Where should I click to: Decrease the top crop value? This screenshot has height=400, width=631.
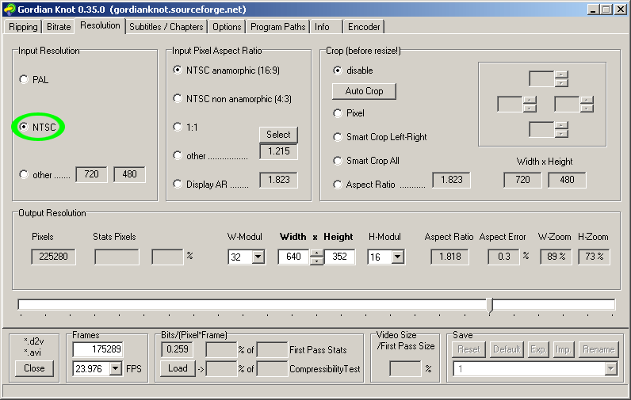561,83
